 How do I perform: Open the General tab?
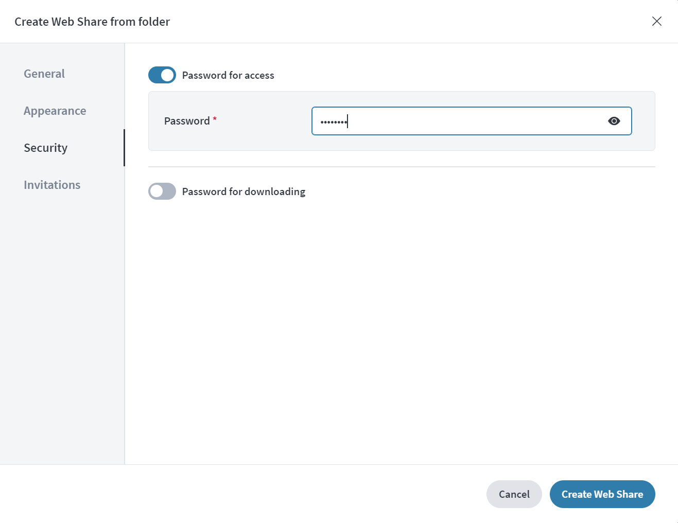(44, 74)
